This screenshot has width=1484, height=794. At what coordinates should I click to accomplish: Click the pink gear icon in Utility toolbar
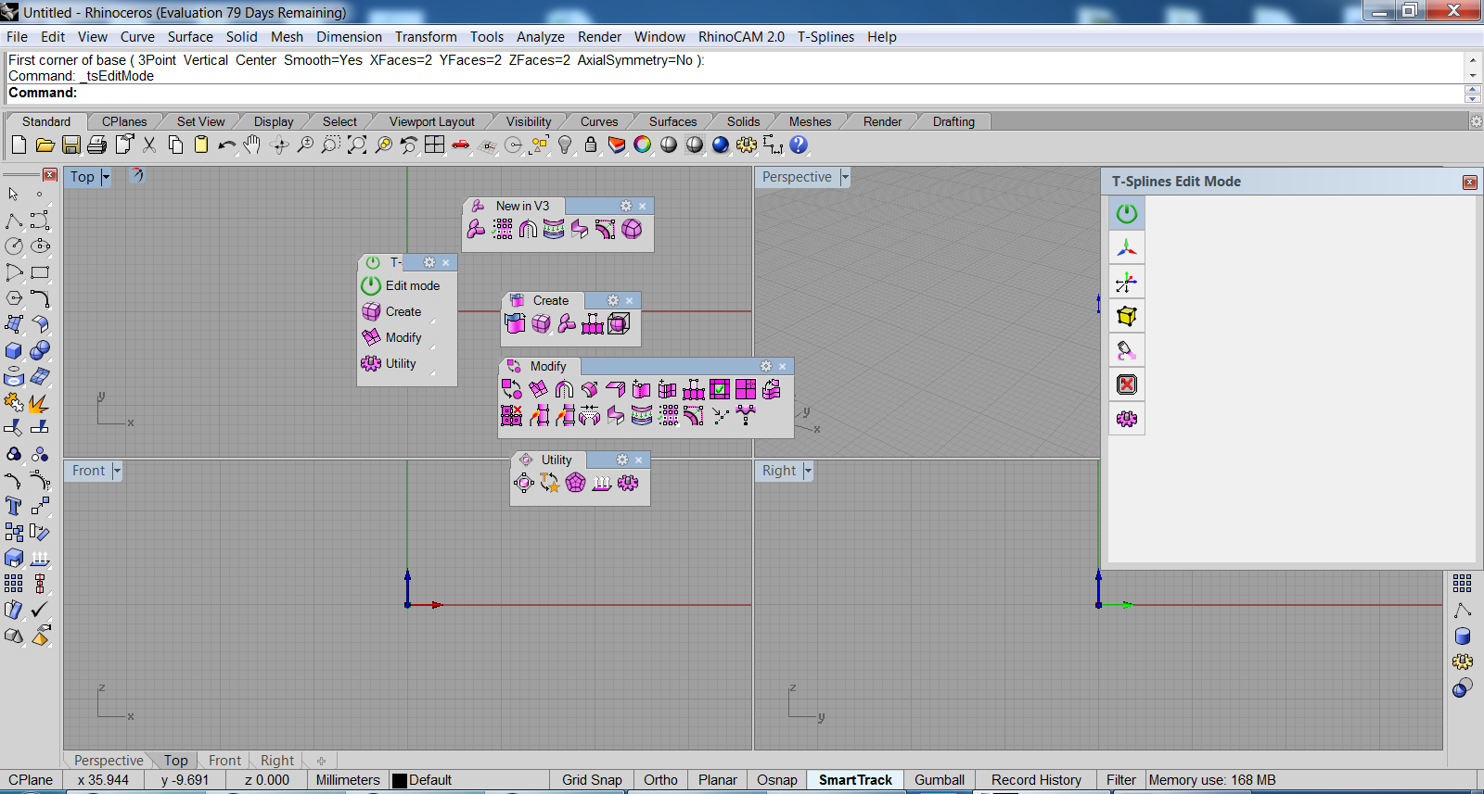(628, 484)
